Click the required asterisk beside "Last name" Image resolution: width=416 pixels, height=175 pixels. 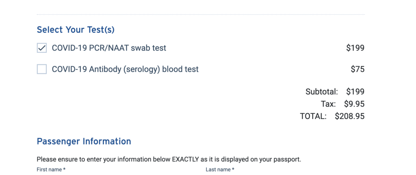point(233,169)
